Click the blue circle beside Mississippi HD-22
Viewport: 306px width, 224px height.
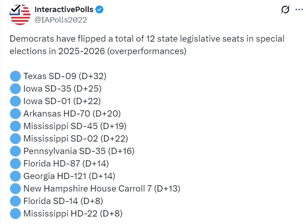coord(15,214)
